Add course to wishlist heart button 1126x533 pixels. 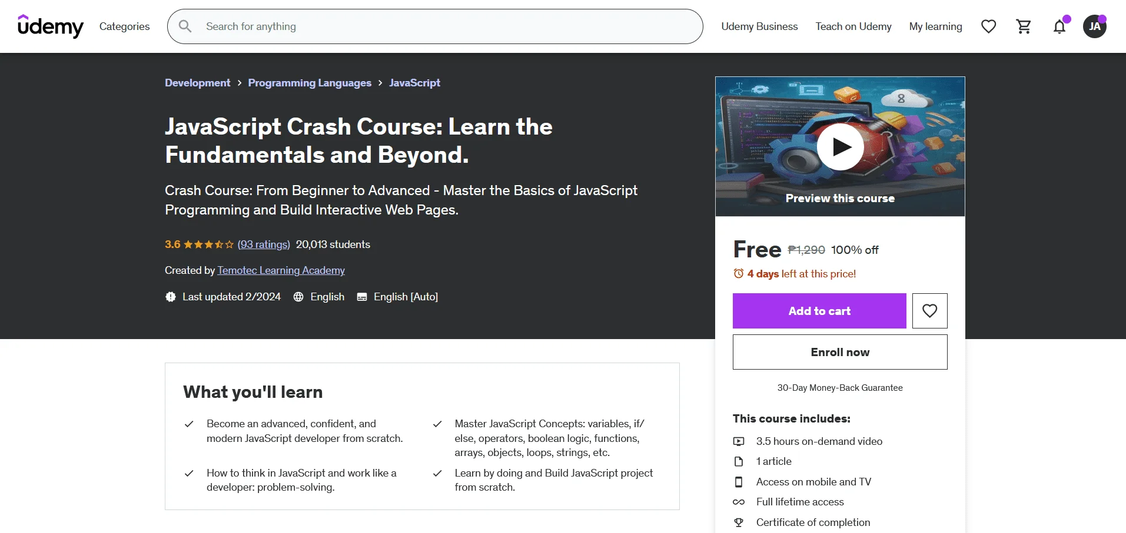point(930,311)
